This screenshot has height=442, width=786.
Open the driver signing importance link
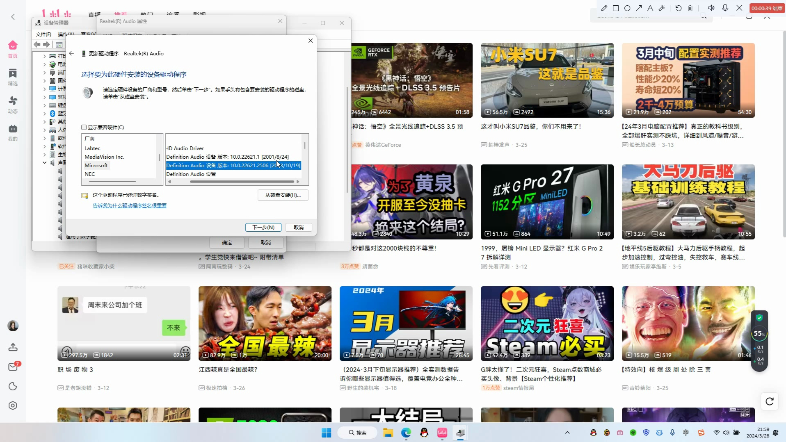130,205
